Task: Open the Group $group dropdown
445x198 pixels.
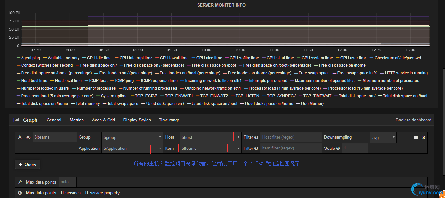Action: [132, 137]
